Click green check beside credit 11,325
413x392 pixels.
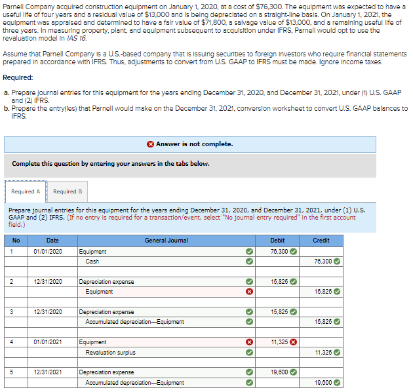(337, 353)
